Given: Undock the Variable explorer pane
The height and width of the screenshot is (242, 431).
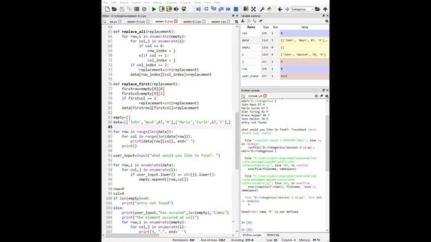Looking at the screenshot, I should (x=323, y=16).
